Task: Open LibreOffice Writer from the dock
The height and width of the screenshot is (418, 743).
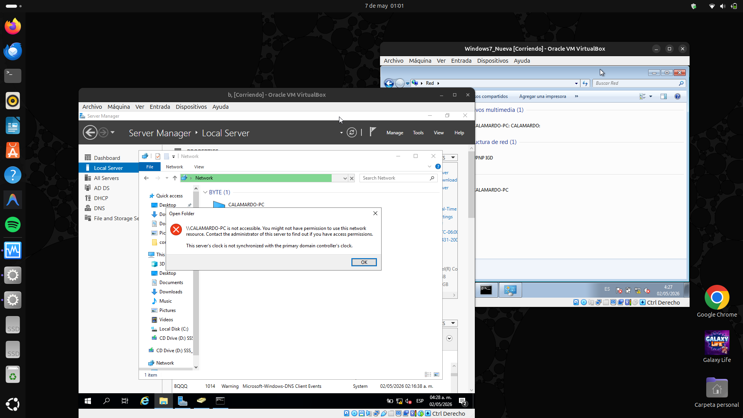Action: click(x=13, y=125)
